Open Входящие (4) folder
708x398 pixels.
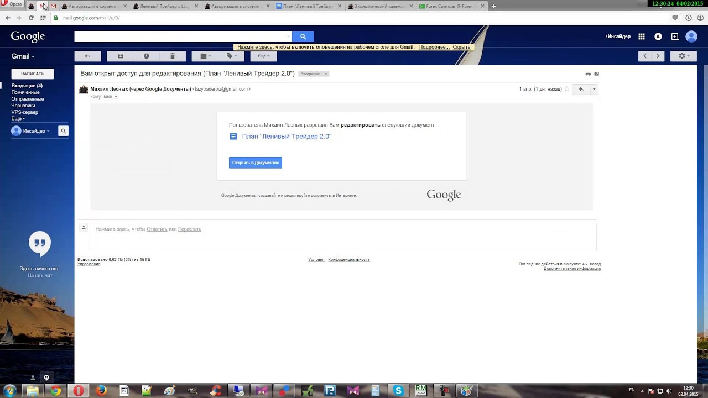tap(27, 86)
